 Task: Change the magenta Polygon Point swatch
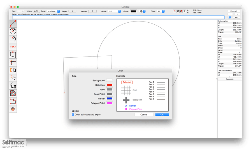coord(110,103)
